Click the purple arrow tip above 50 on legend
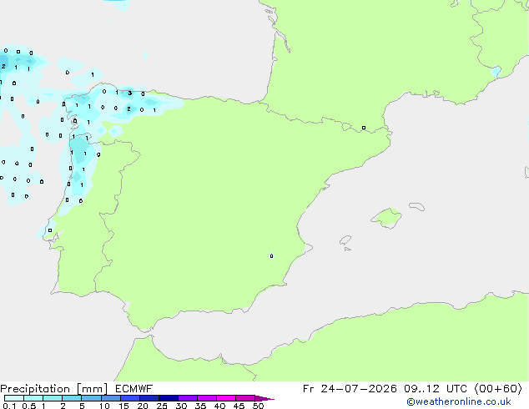This screenshot has height=409, width=529. coord(264,398)
